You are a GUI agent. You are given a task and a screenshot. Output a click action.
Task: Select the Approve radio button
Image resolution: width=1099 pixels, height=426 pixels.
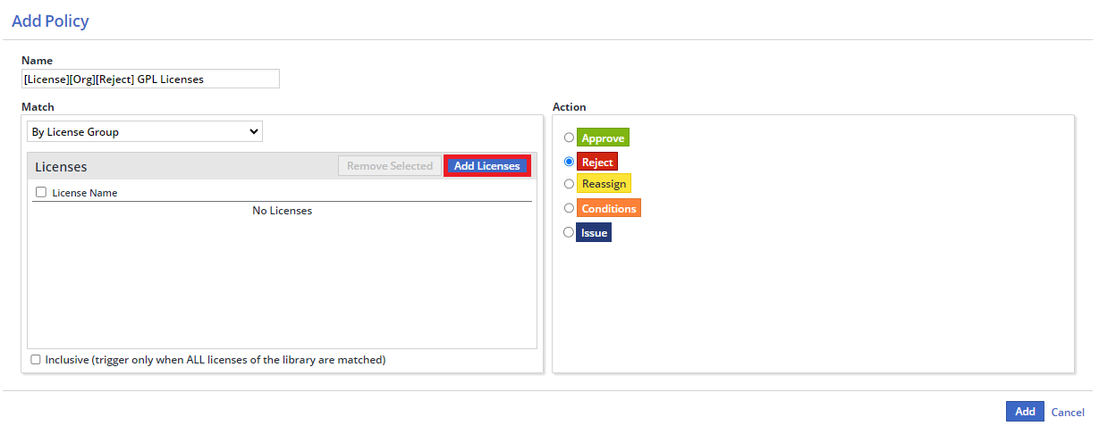pyautogui.click(x=569, y=138)
